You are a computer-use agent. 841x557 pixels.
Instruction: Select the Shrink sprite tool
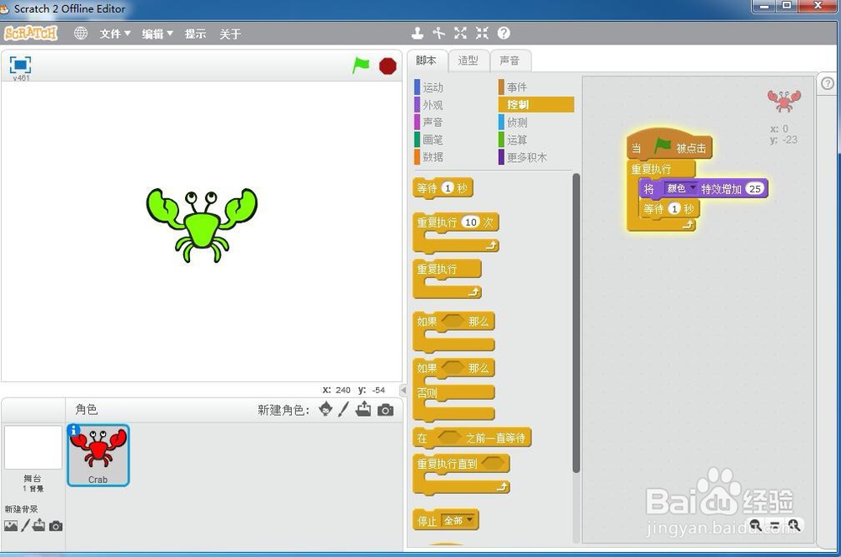[482, 34]
